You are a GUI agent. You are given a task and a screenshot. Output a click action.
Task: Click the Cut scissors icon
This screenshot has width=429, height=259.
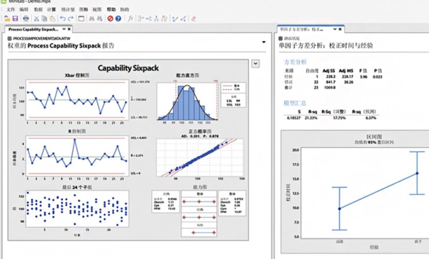[x=36, y=19]
